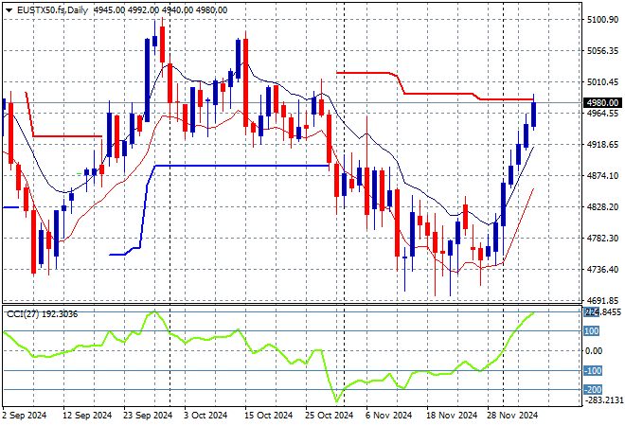
Task: Click the 4691.85 price axis label
Action: (x=602, y=301)
